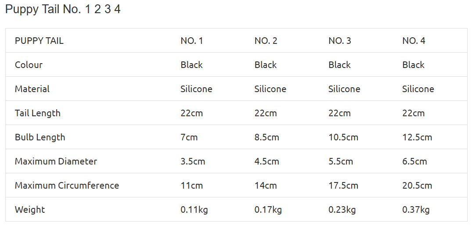Click the NO. 4 column header

(x=414, y=41)
